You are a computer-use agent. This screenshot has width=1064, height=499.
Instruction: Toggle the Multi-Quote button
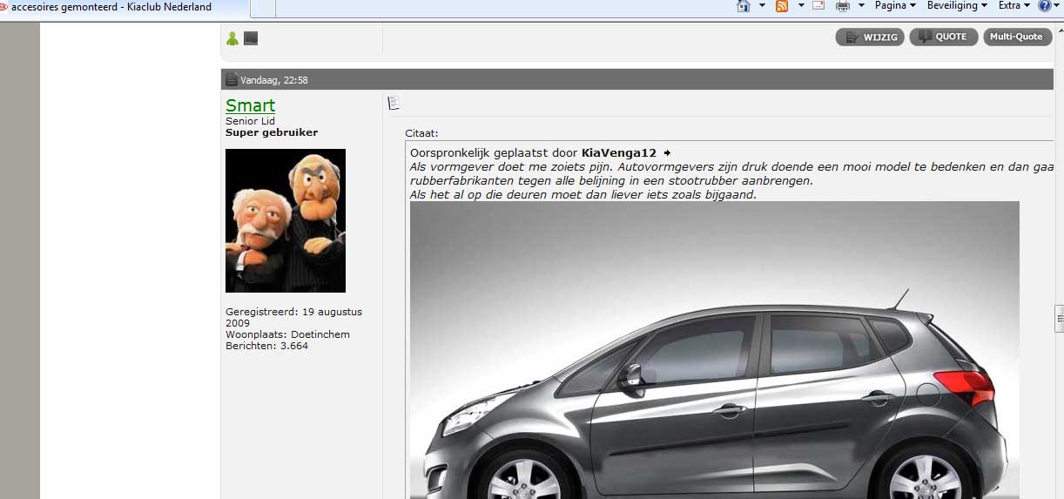1017,37
